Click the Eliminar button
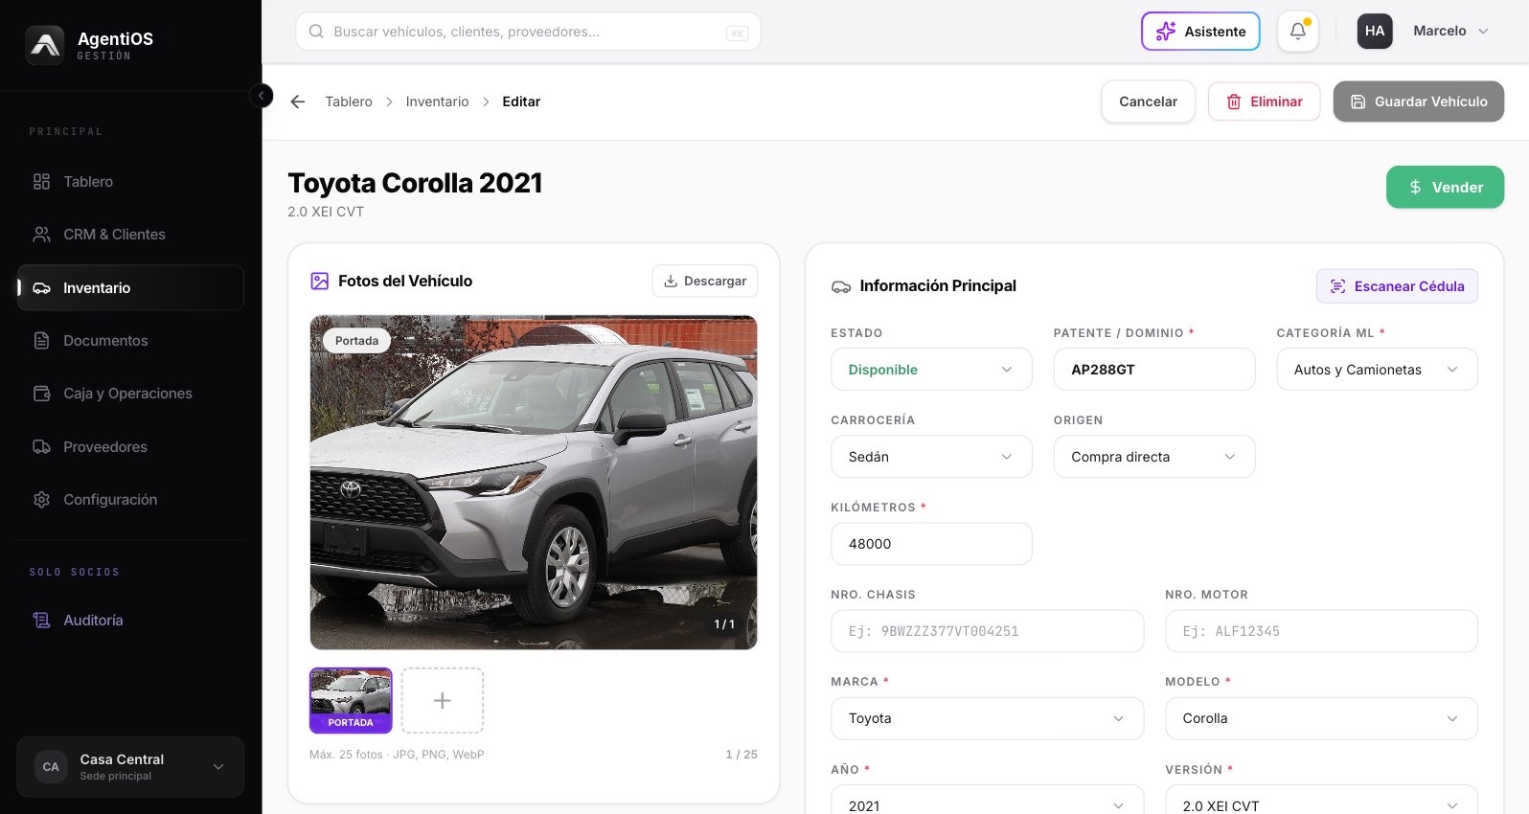 [x=1264, y=102]
